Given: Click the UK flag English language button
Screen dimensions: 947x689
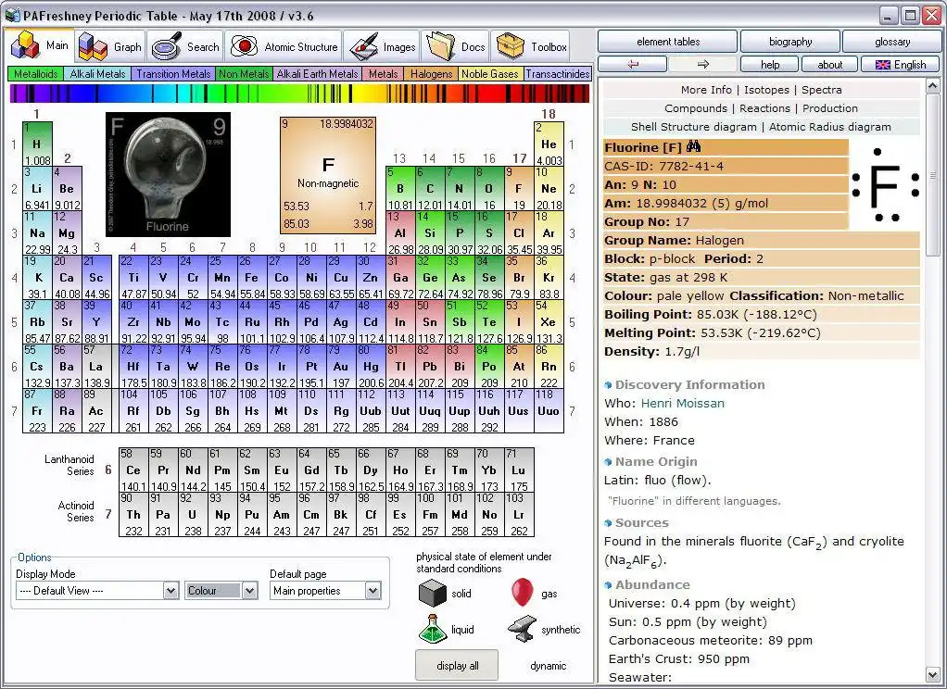Looking at the screenshot, I should coord(900,65).
